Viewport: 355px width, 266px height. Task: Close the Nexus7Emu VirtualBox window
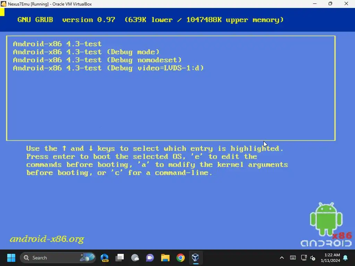[346, 4]
